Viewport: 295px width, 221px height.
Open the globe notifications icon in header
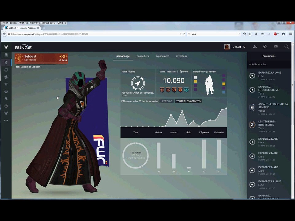point(265,46)
